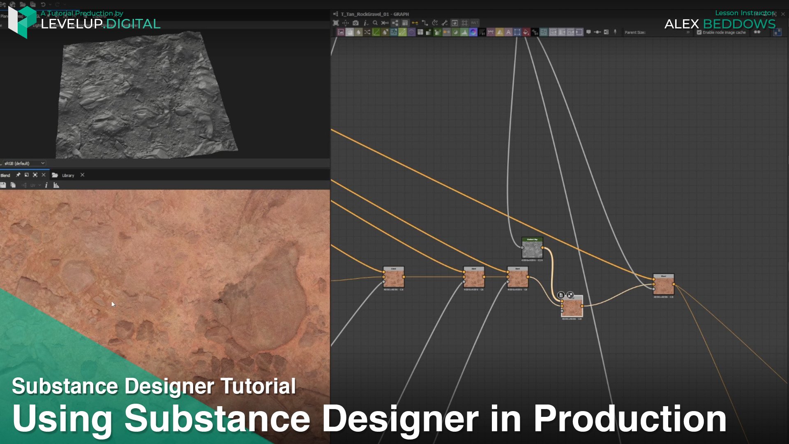Select the Blend 2D view tab
The height and width of the screenshot is (444, 789).
(5, 175)
